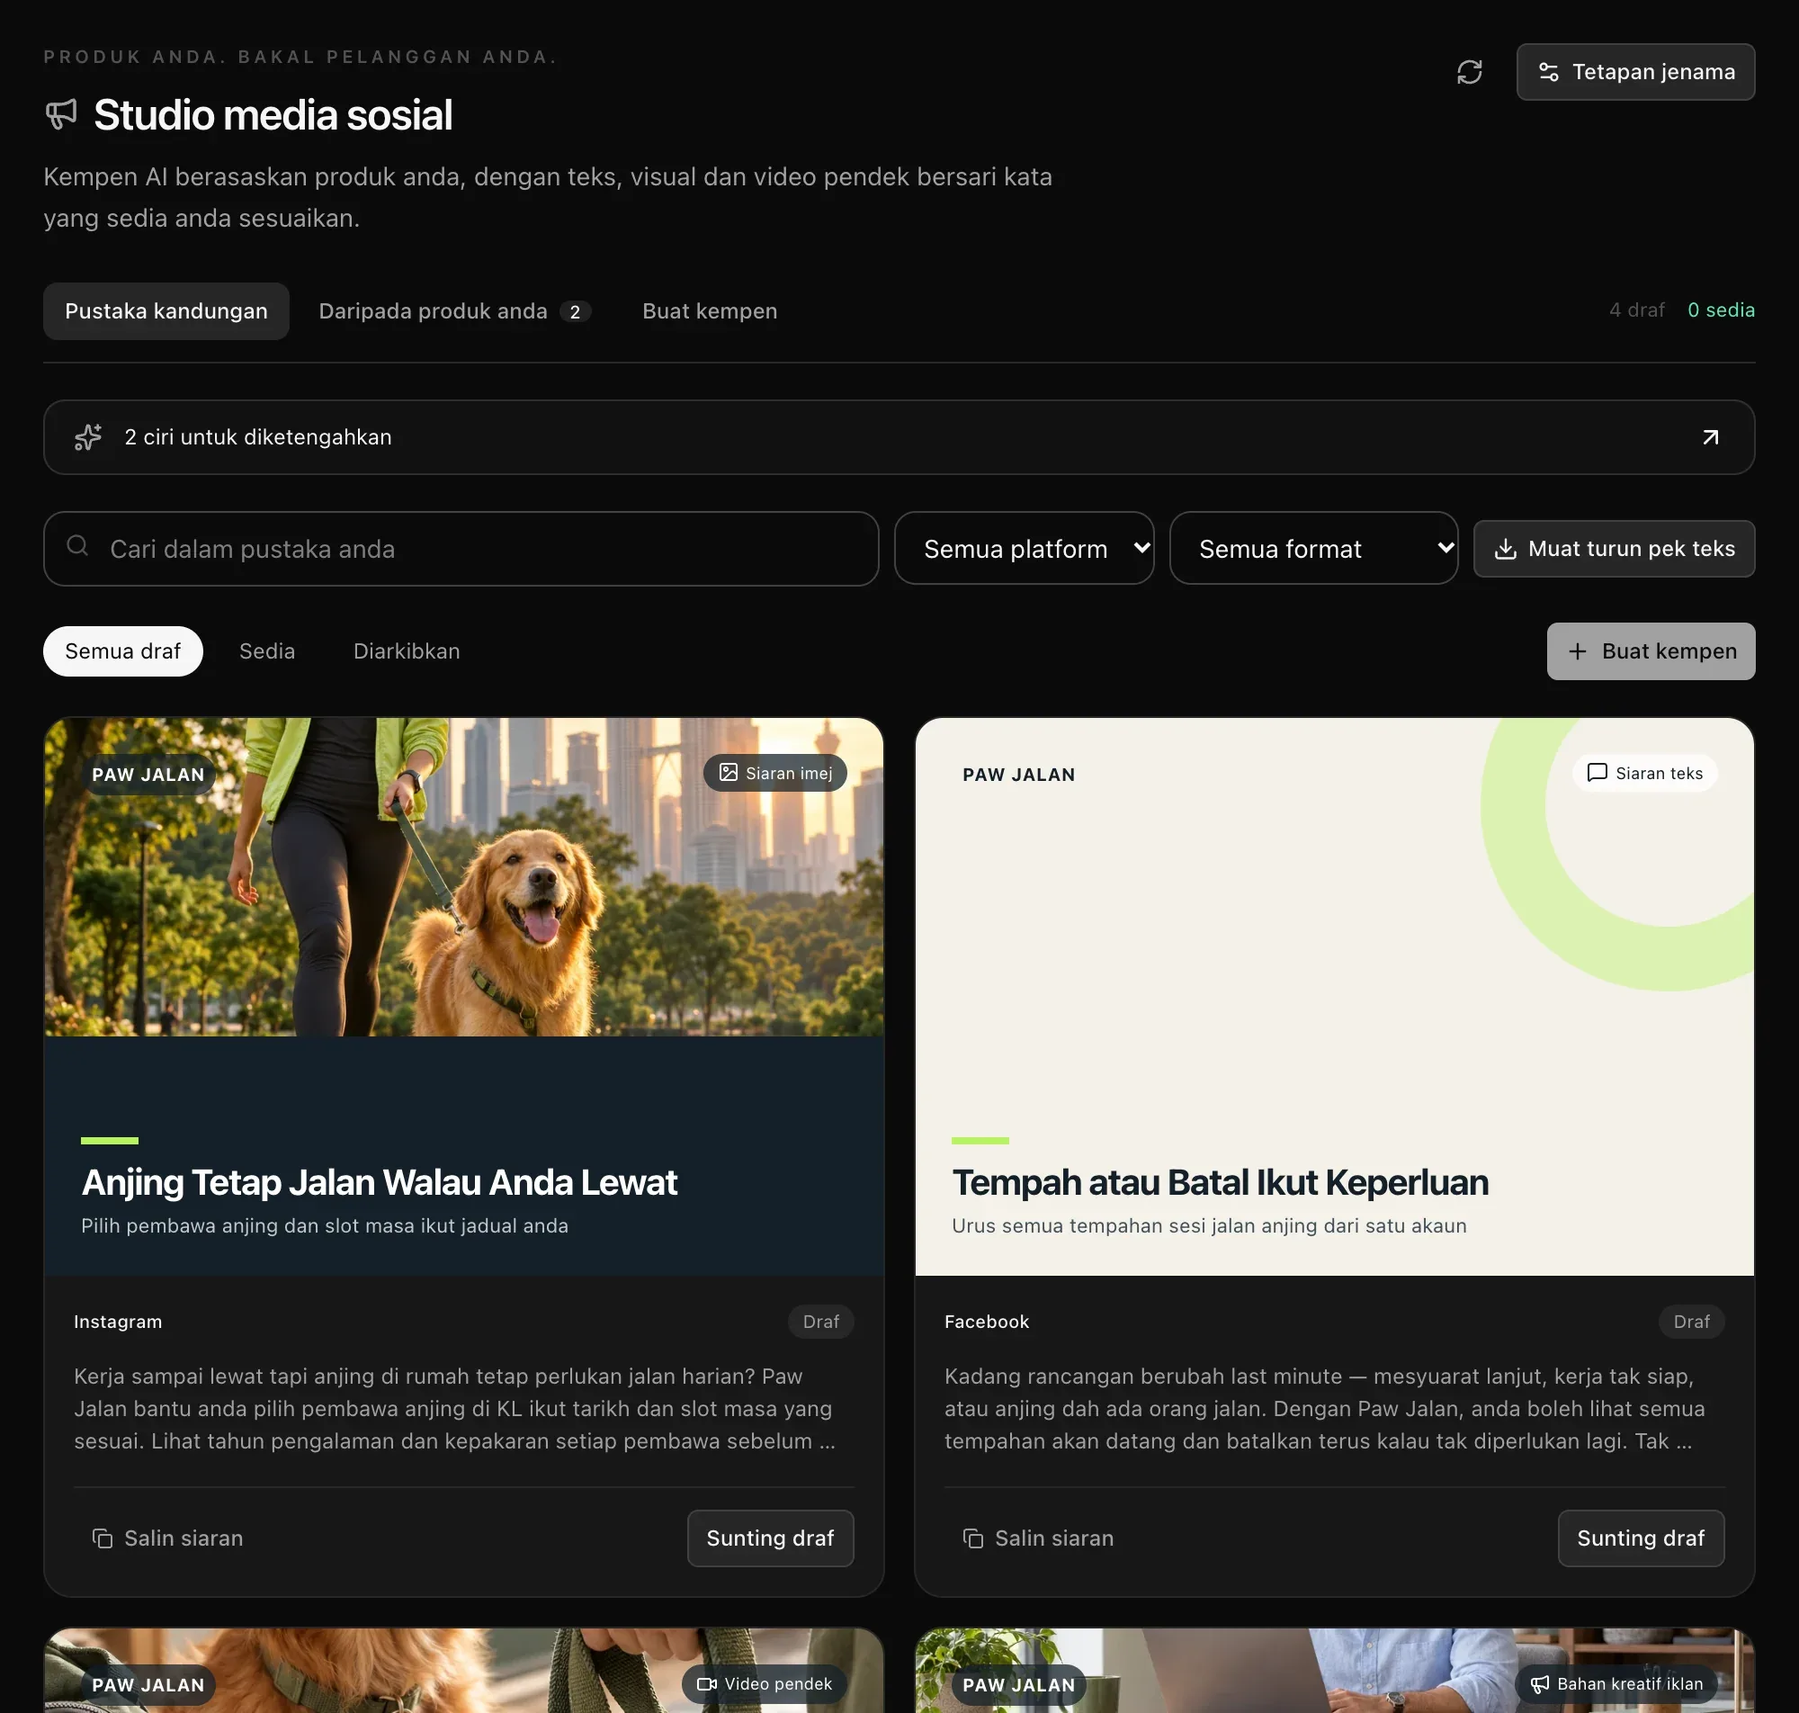Click Muat turun pek teks button
The height and width of the screenshot is (1713, 1799).
pyautogui.click(x=1614, y=549)
